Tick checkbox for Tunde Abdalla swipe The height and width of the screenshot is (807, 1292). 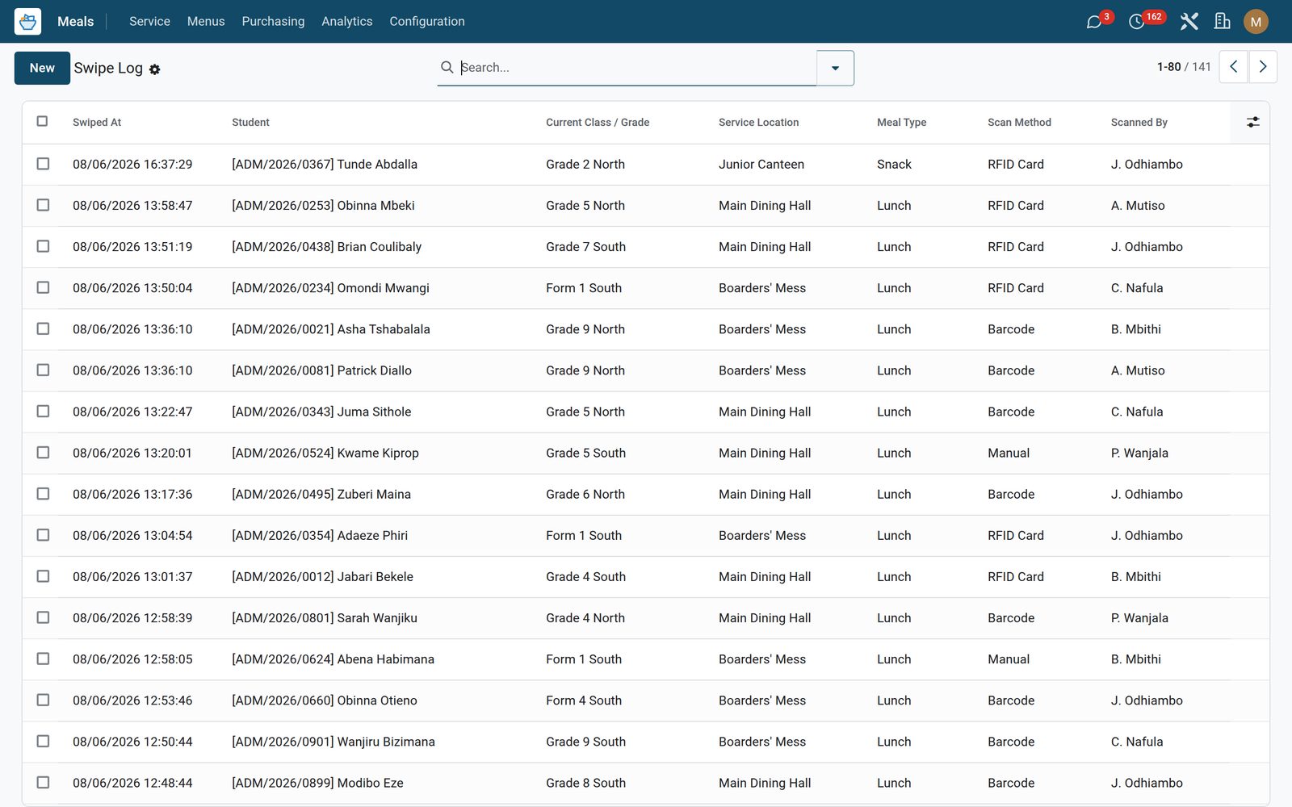point(43,164)
